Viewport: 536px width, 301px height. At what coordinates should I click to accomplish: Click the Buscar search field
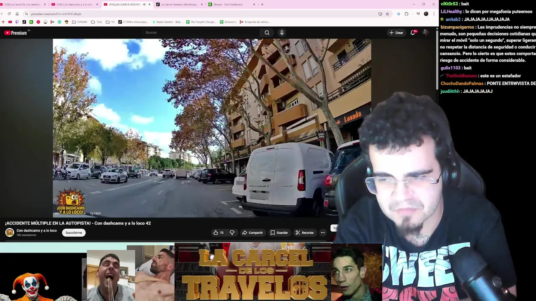201,33
